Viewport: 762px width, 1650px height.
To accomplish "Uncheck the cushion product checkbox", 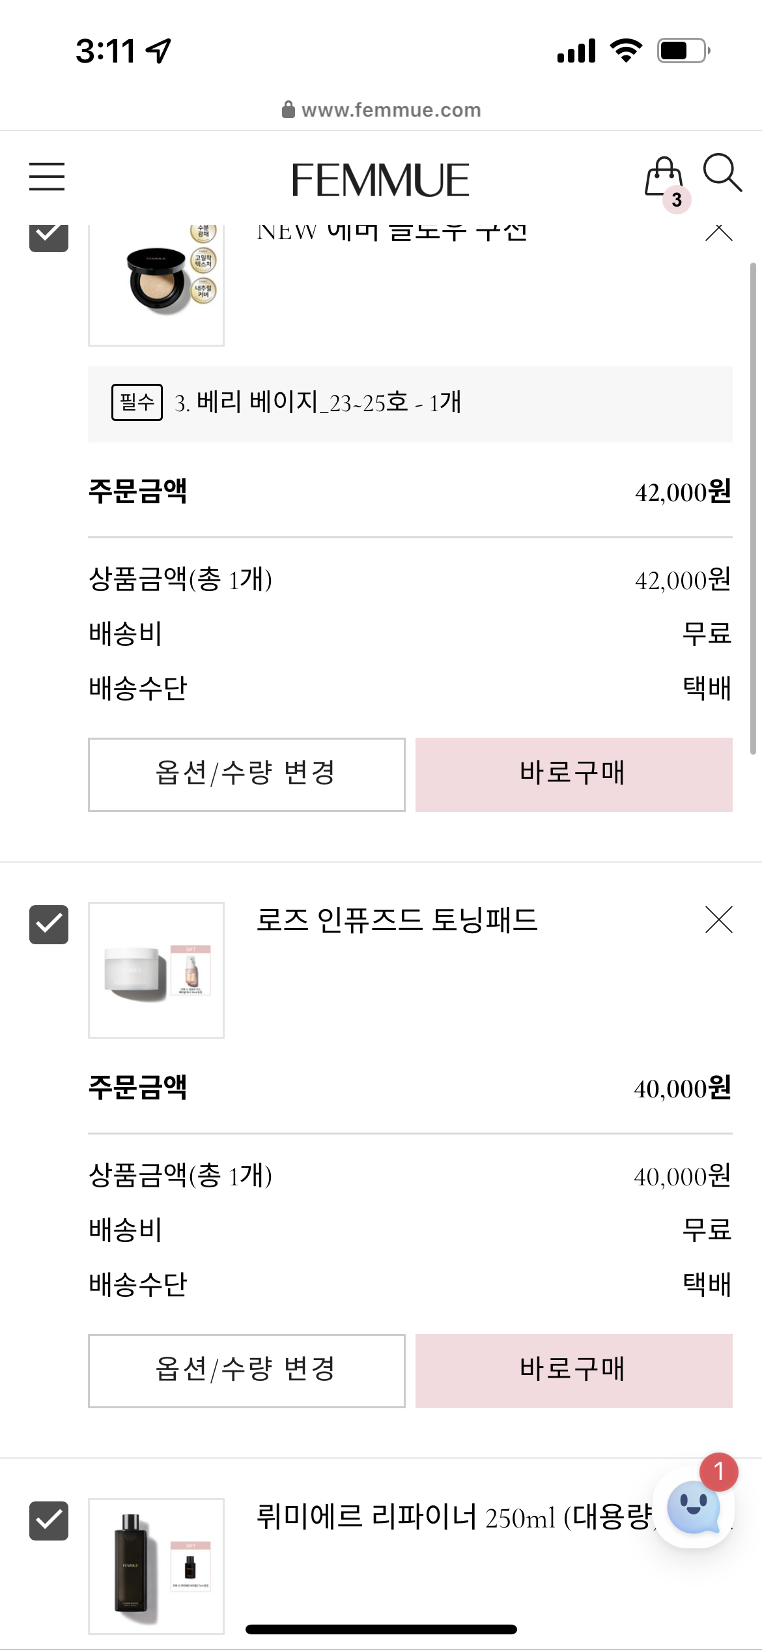I will point(49,237).
